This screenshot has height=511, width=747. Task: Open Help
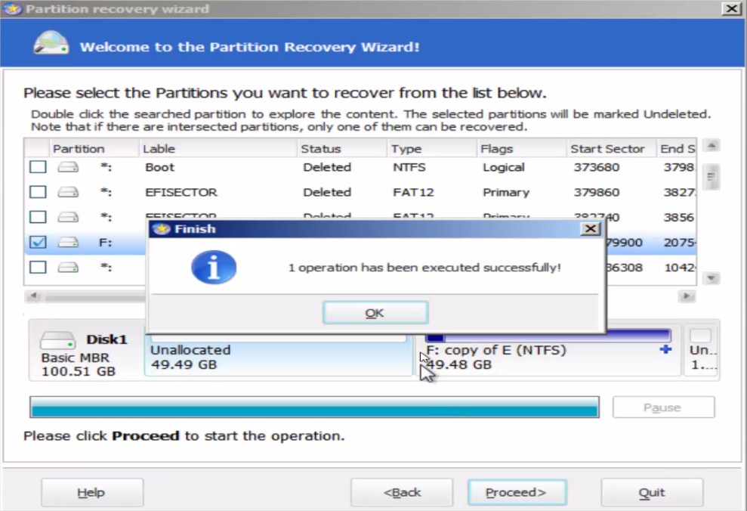coord(92,492)
